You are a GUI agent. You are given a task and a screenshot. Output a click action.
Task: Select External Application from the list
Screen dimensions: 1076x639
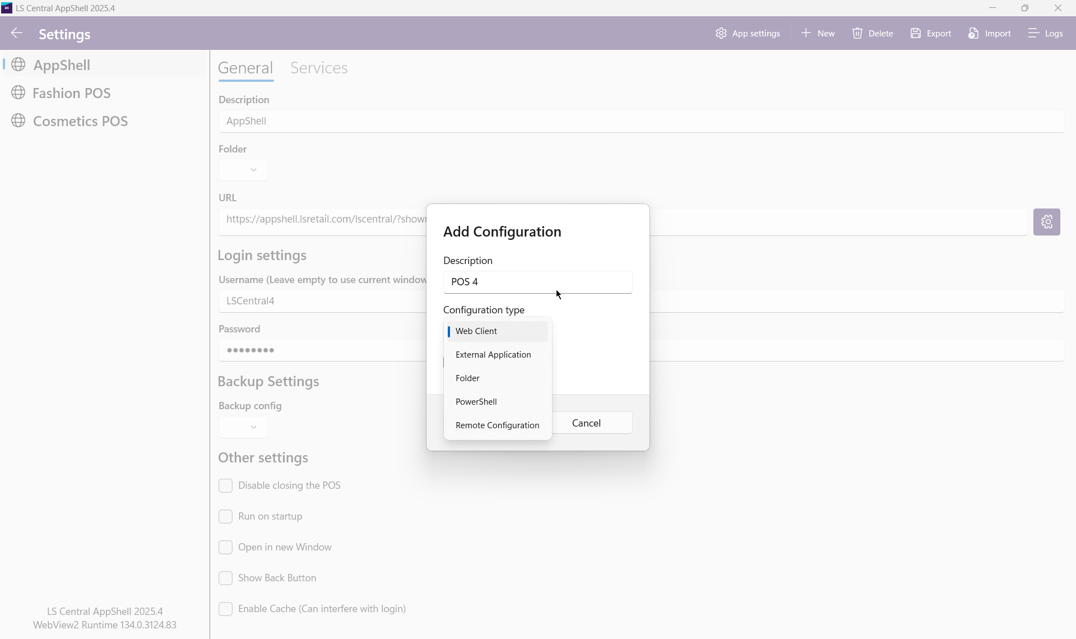tap(493, 355)
